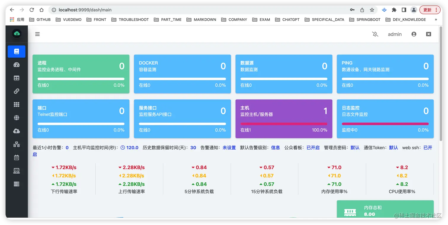This screenshot has height=225, width=448.
Task: Toggle the muted notification bell
Action: pos(375,34)
